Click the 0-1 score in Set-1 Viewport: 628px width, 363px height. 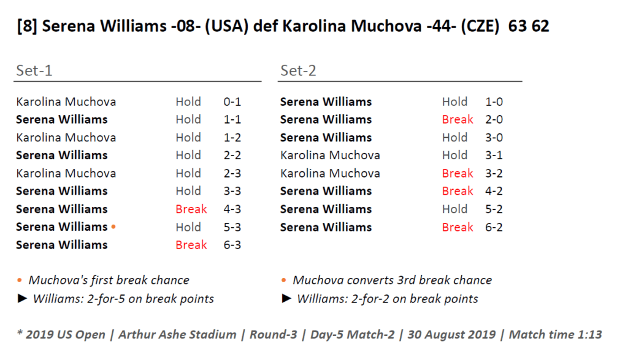[232, 102]
